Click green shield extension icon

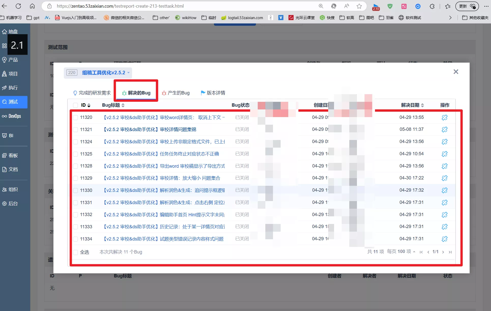[390, 6]
